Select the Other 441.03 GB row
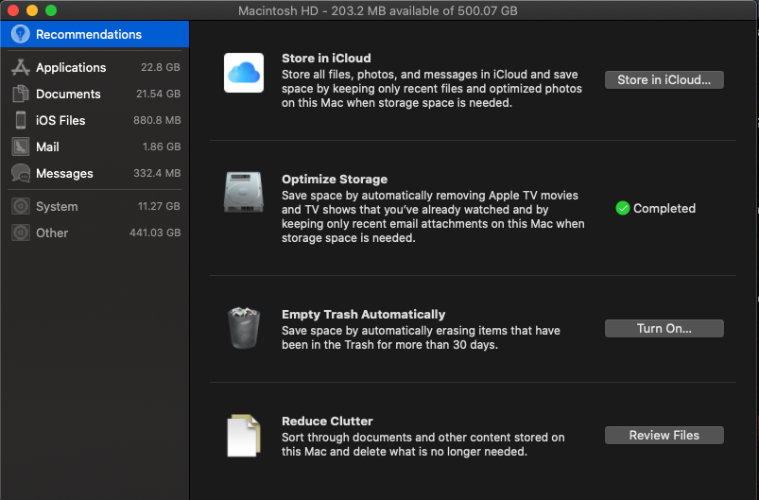 pos(95,233)
